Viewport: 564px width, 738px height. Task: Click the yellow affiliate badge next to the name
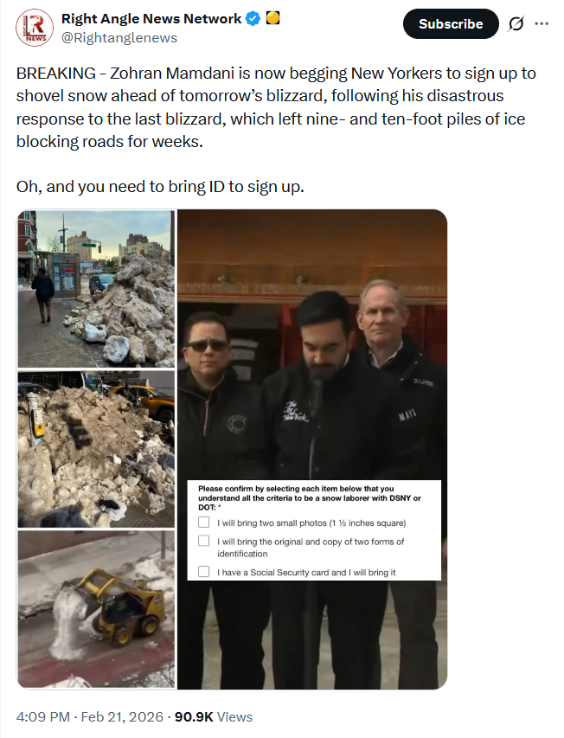272,18
